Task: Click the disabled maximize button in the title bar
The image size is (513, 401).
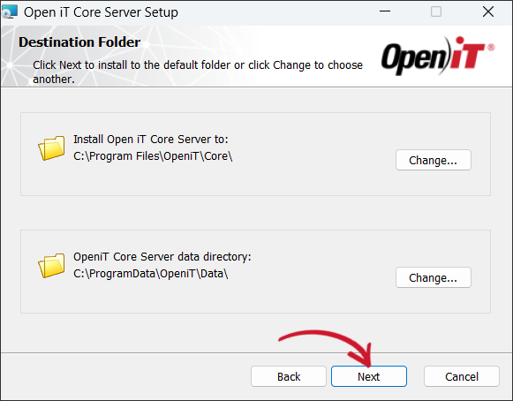Action: pos(436,11)
